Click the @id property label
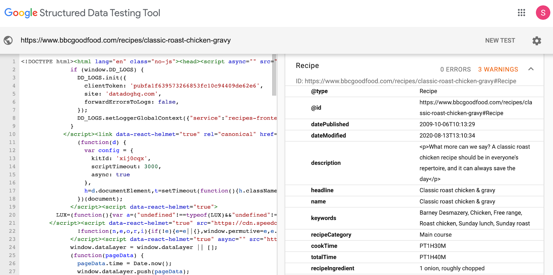The height and width of the screenshot is (275, 553). [316, 108]
